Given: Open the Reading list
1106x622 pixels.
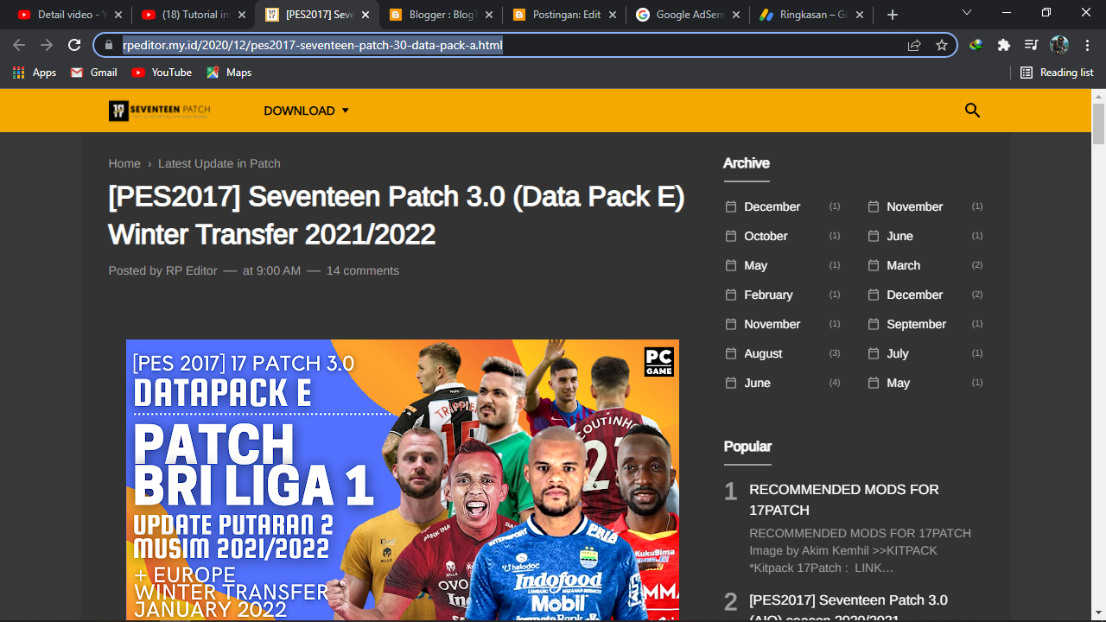Looking at the screenshot, I should [x=1057, y=73].
